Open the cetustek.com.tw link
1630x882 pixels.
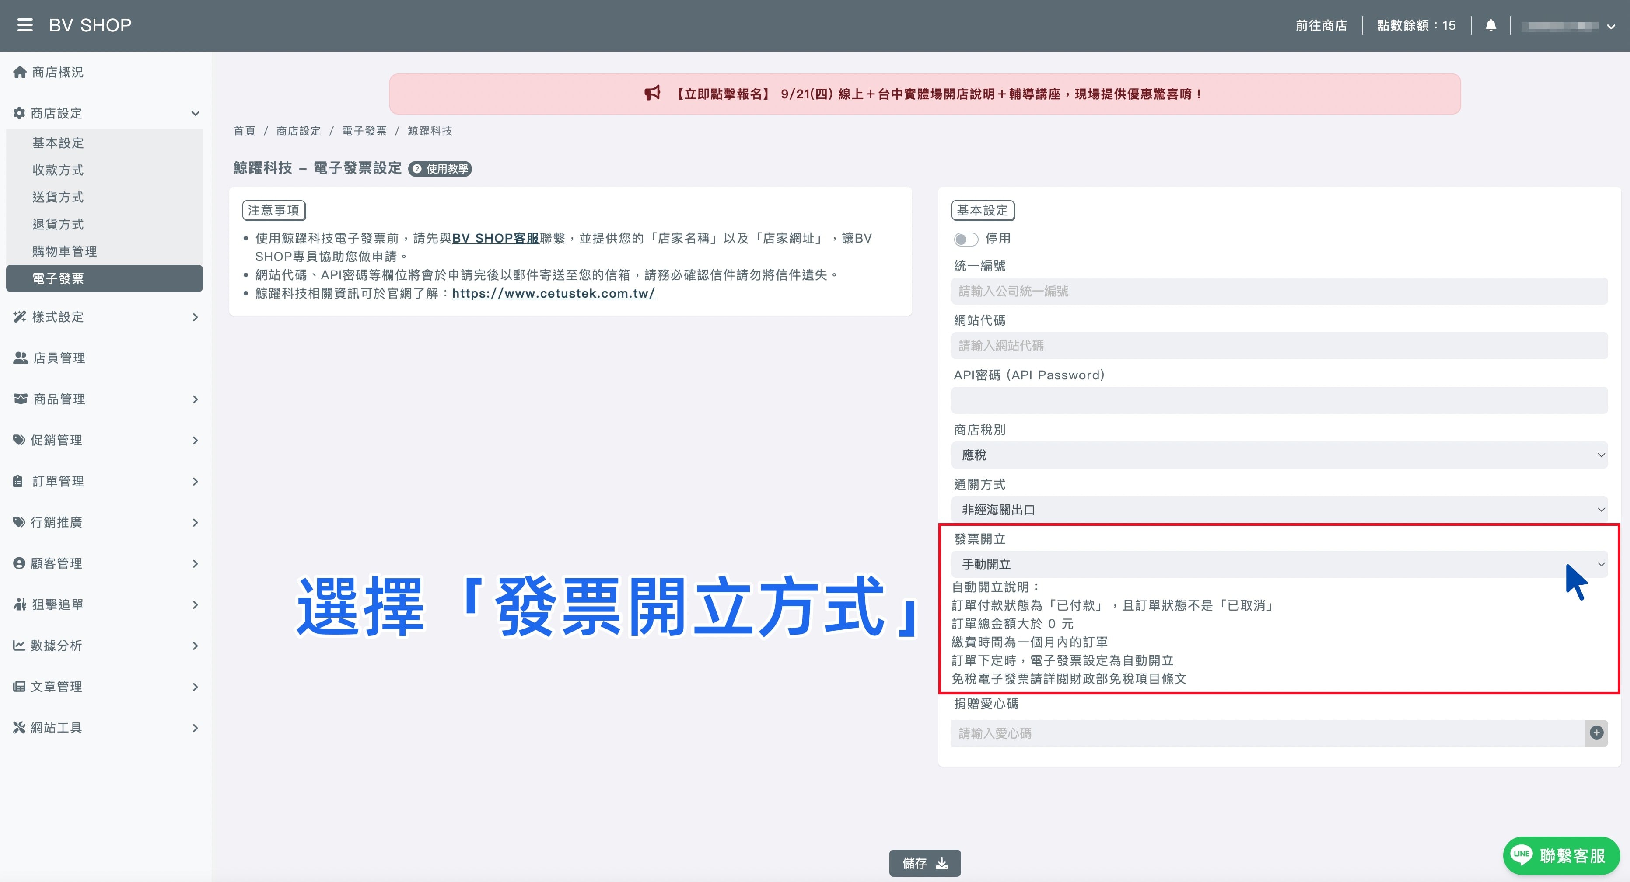(554, 293)
